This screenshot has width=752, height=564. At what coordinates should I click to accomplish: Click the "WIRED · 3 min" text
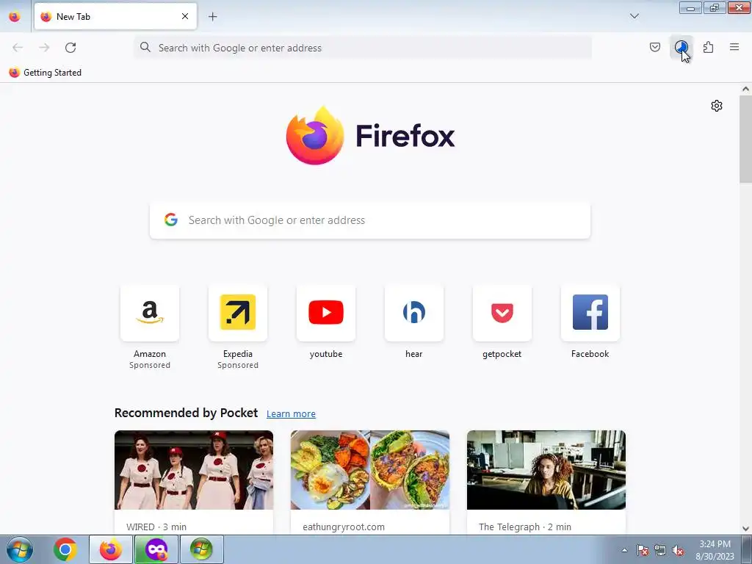pos(156,527)
